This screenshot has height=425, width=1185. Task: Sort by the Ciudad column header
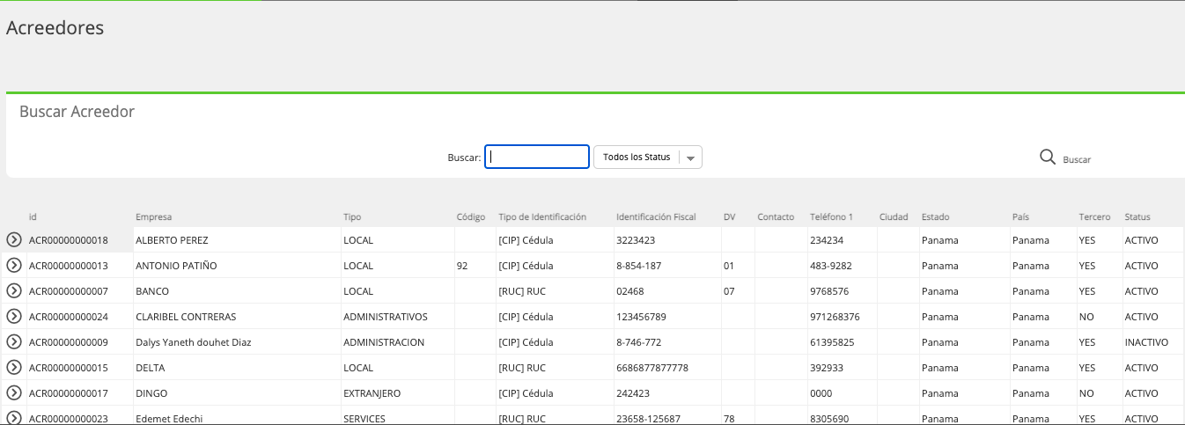tap(894, 216)
